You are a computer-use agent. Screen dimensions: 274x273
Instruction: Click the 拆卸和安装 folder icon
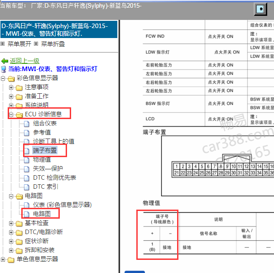(x=19, y=251)
